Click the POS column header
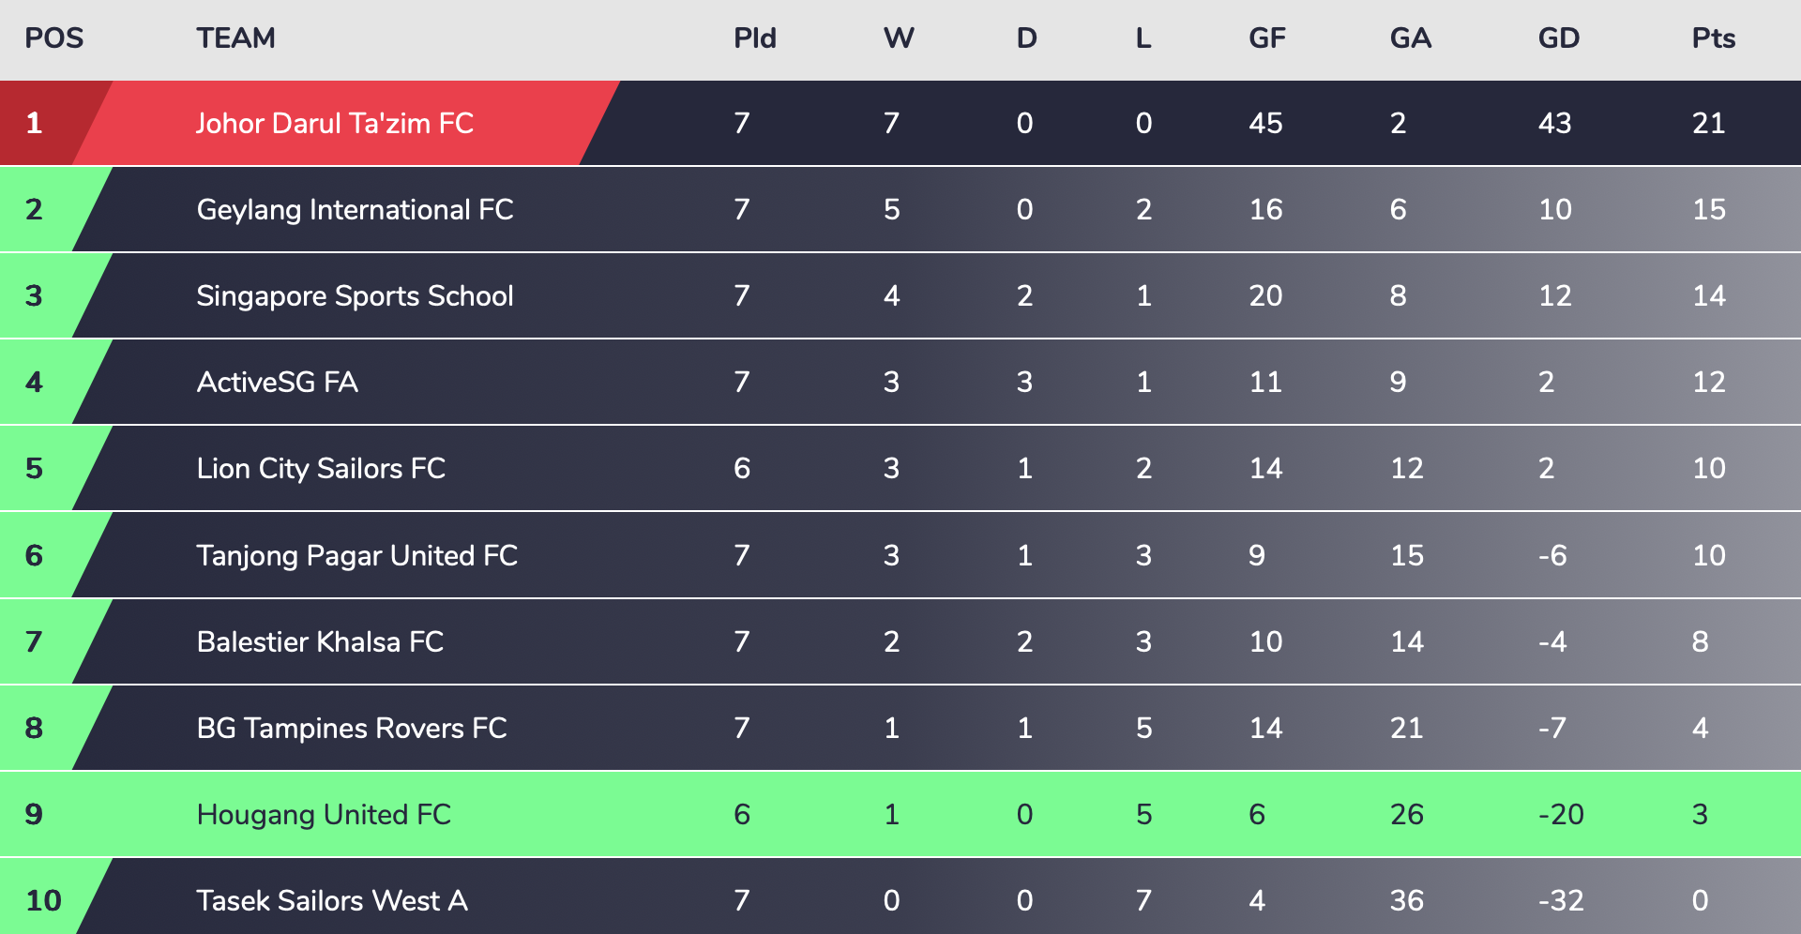The height and width of the screenshot is (934, 1801). 53,38
